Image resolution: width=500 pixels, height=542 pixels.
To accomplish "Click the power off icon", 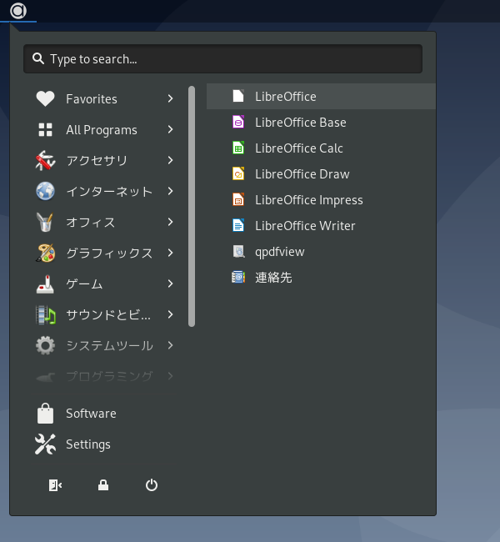I will click(x=152, y=485).
